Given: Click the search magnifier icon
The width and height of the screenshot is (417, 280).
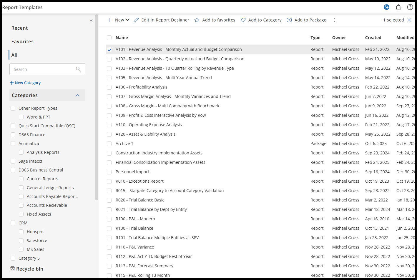Looking at the screenshot, I should pos(78,69).
